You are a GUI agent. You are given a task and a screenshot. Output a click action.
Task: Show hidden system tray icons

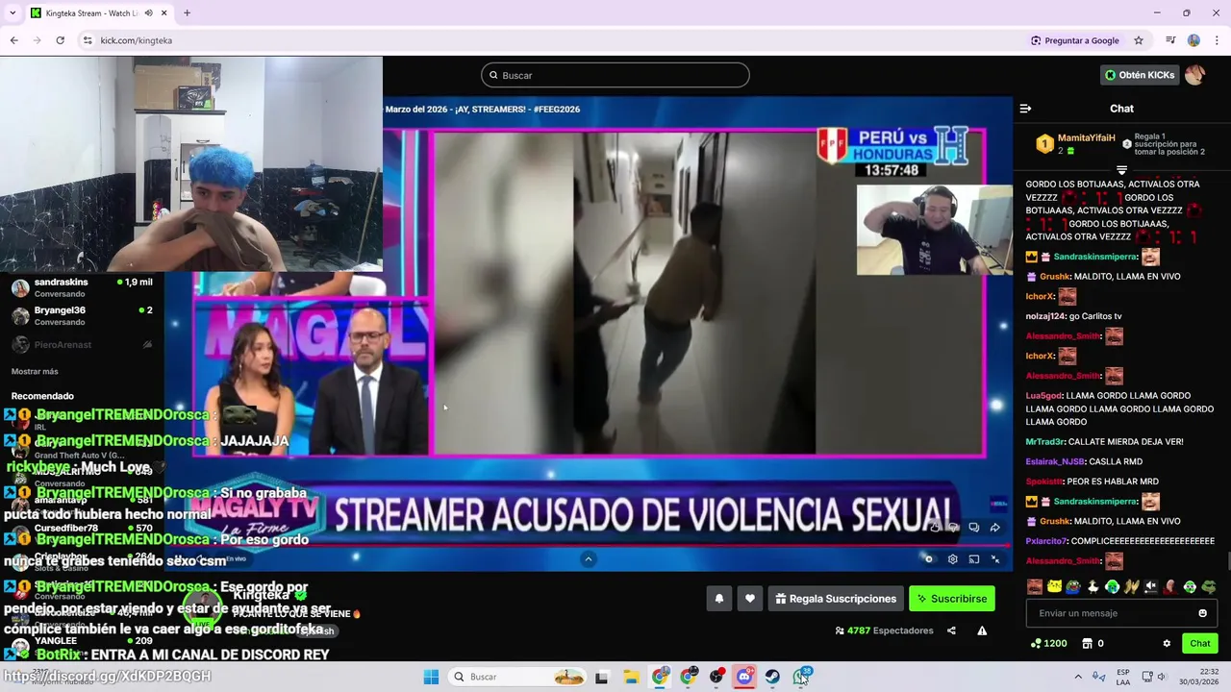[x=1077, y=677]
